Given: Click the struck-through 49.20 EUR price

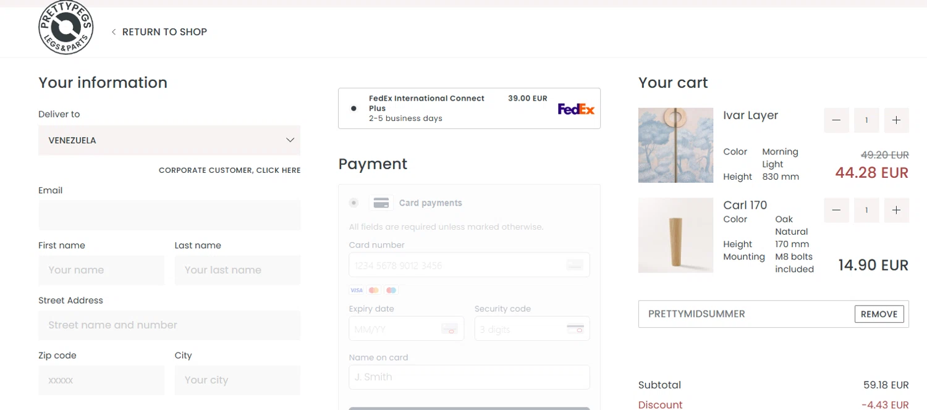Looking at the screenshot, I should pos(885,155).
